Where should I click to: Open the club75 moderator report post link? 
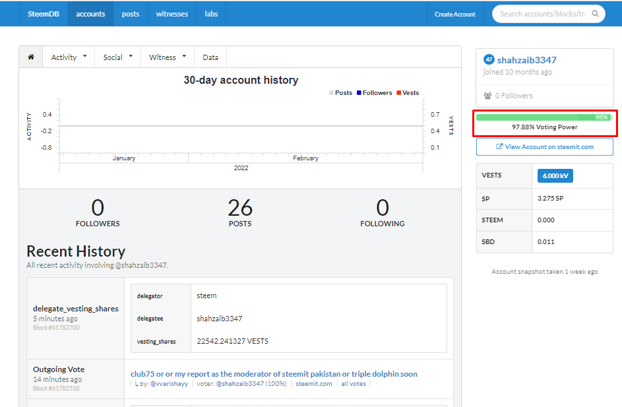point(274,373)
